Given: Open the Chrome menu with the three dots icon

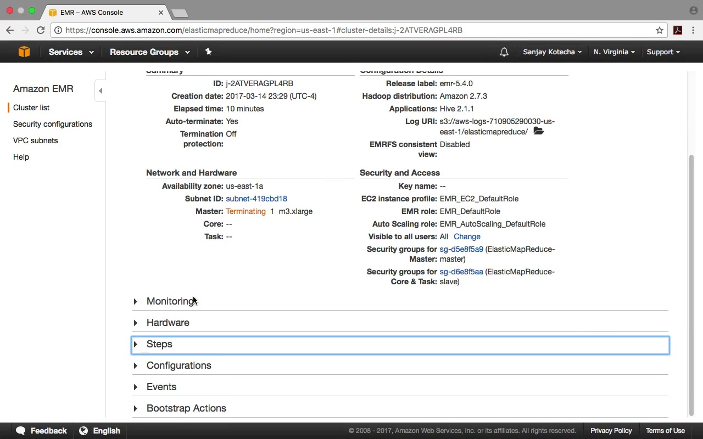Looking at the screenshot, I should [x=694, y=30].
